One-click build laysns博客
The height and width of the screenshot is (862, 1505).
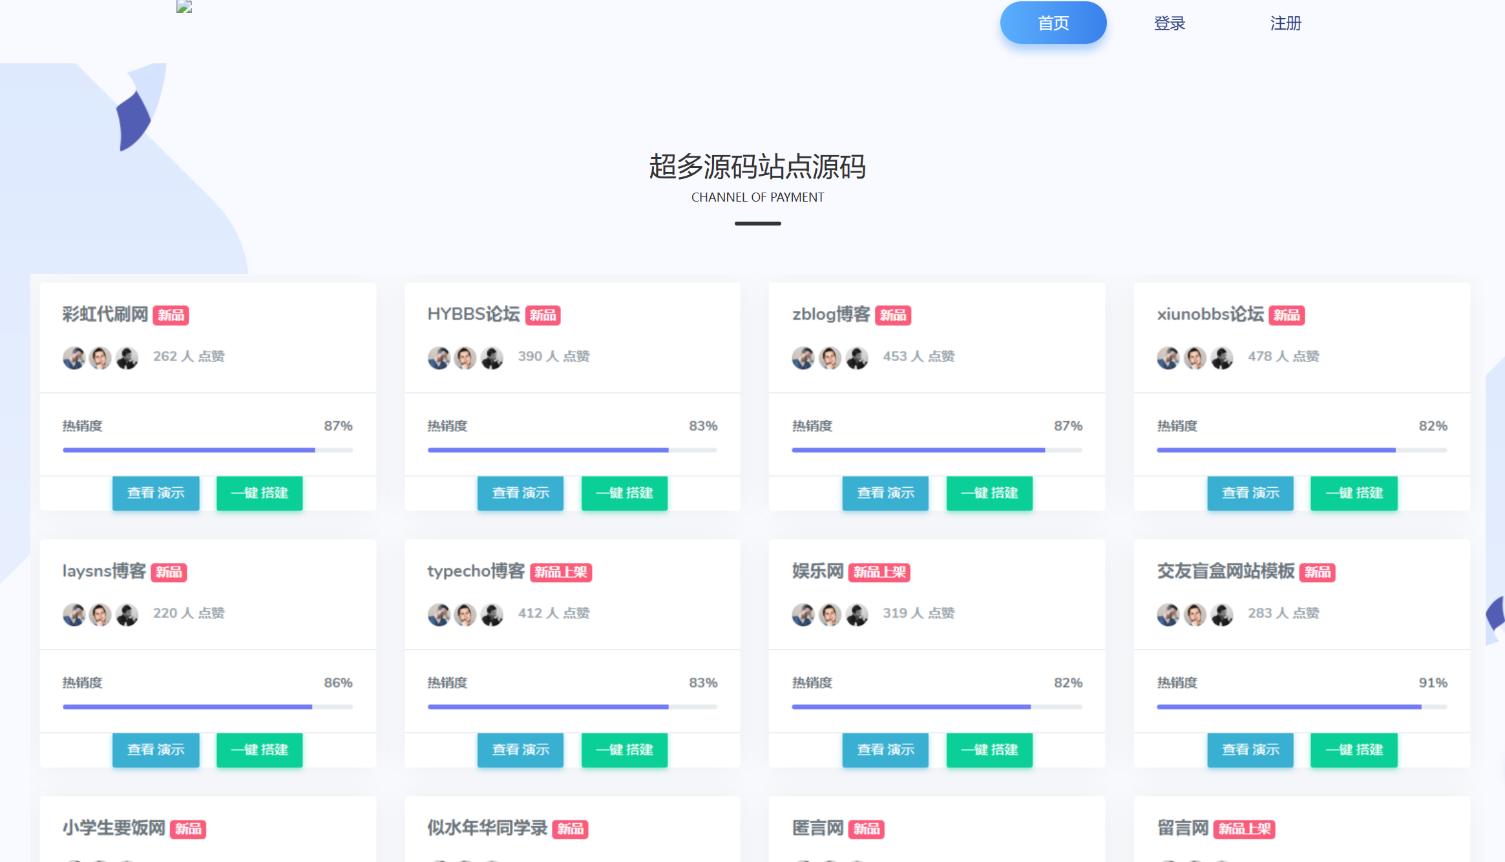click(x=260, y=750)
